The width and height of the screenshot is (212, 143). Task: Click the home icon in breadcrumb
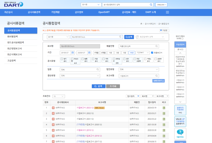click(x=141, y=24)
